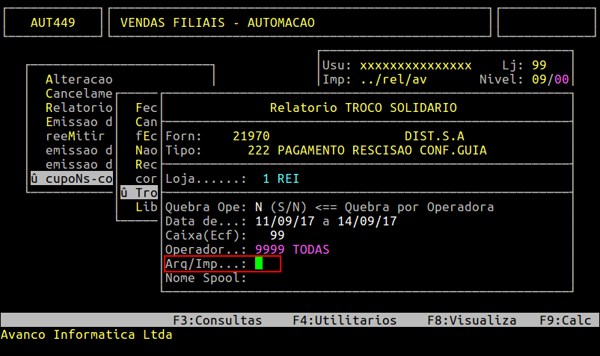Choose the Lib submenu entry
Viewport: 600px width, 356px height.
(x=146, y=207)
